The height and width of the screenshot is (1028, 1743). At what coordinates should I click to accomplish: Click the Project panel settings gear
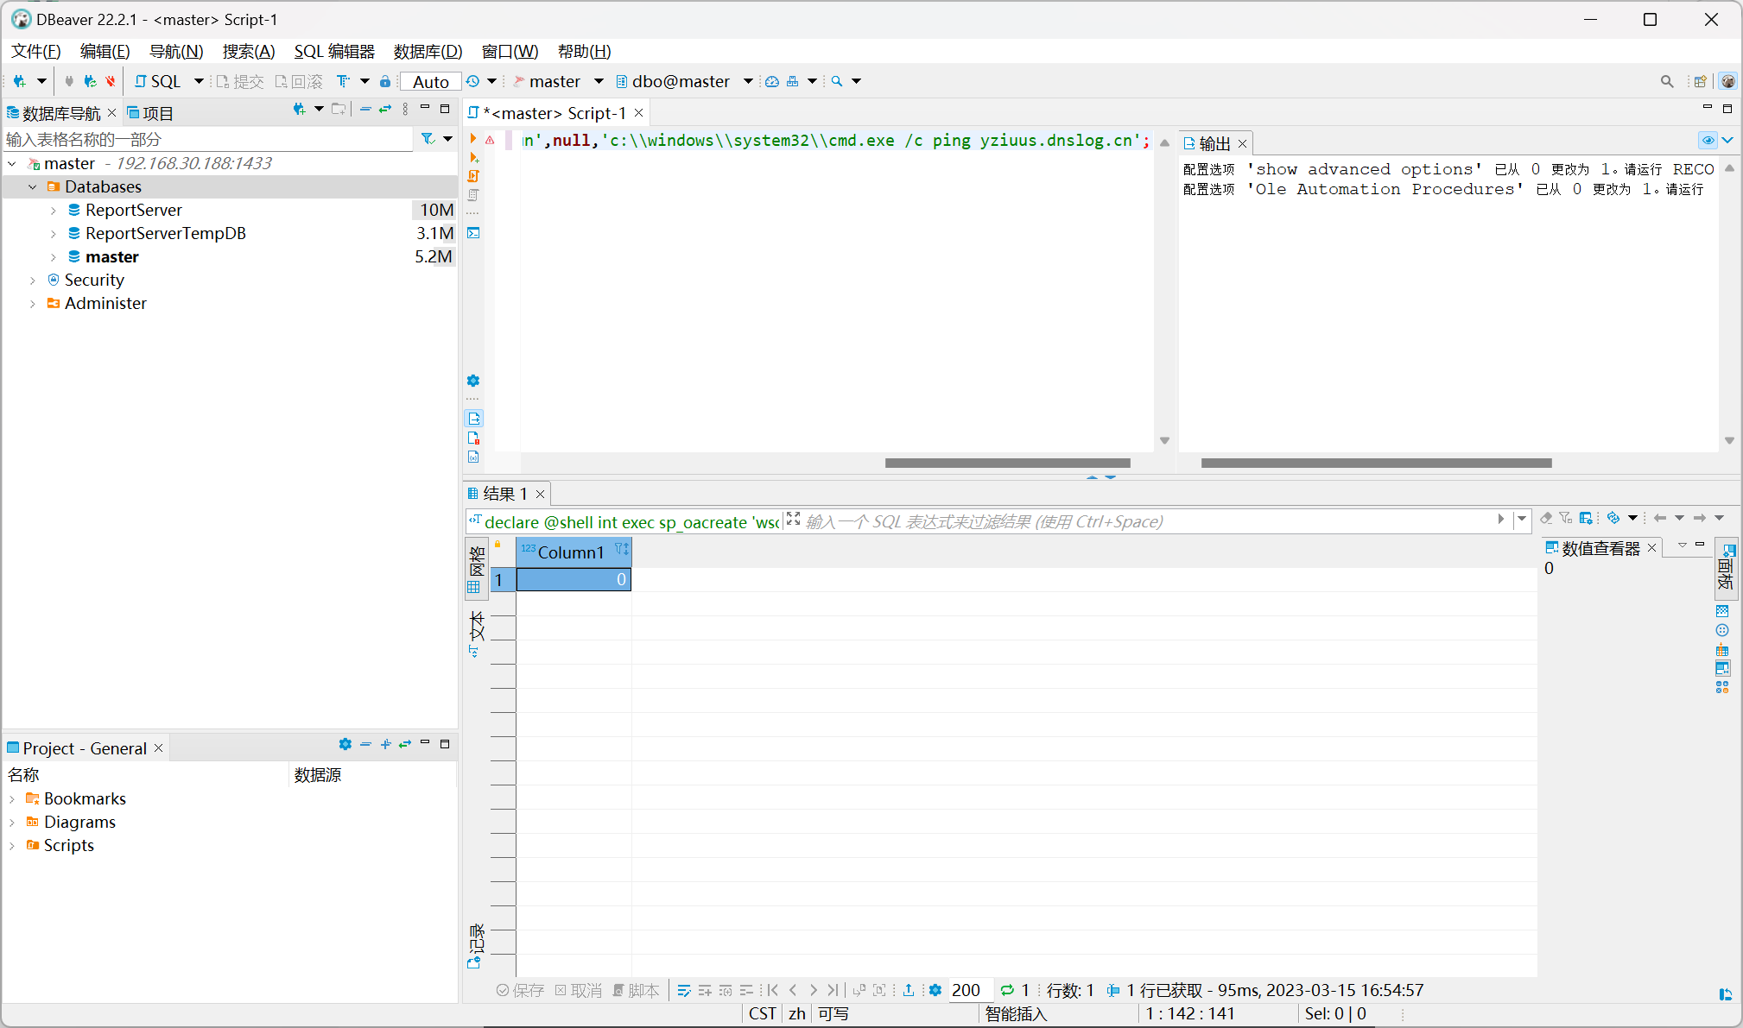tap(345, 744)
